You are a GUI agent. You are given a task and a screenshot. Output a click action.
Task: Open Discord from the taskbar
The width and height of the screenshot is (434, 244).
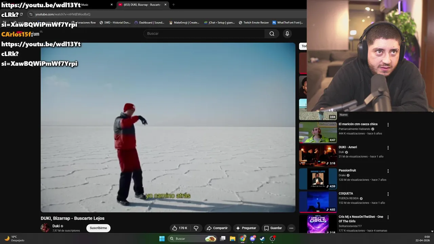click(252, 239)
